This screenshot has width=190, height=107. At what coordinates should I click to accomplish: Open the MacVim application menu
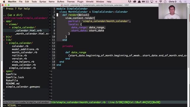12,1
